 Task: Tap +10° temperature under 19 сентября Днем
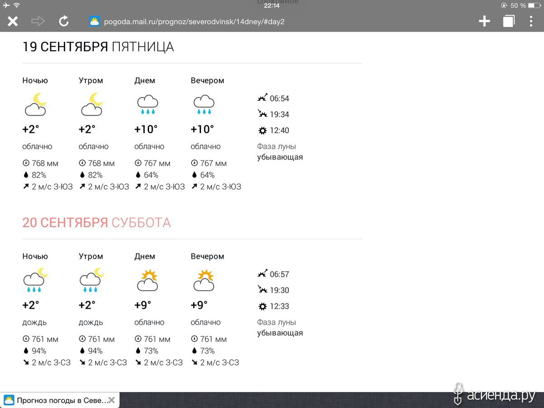pos(146,129)
